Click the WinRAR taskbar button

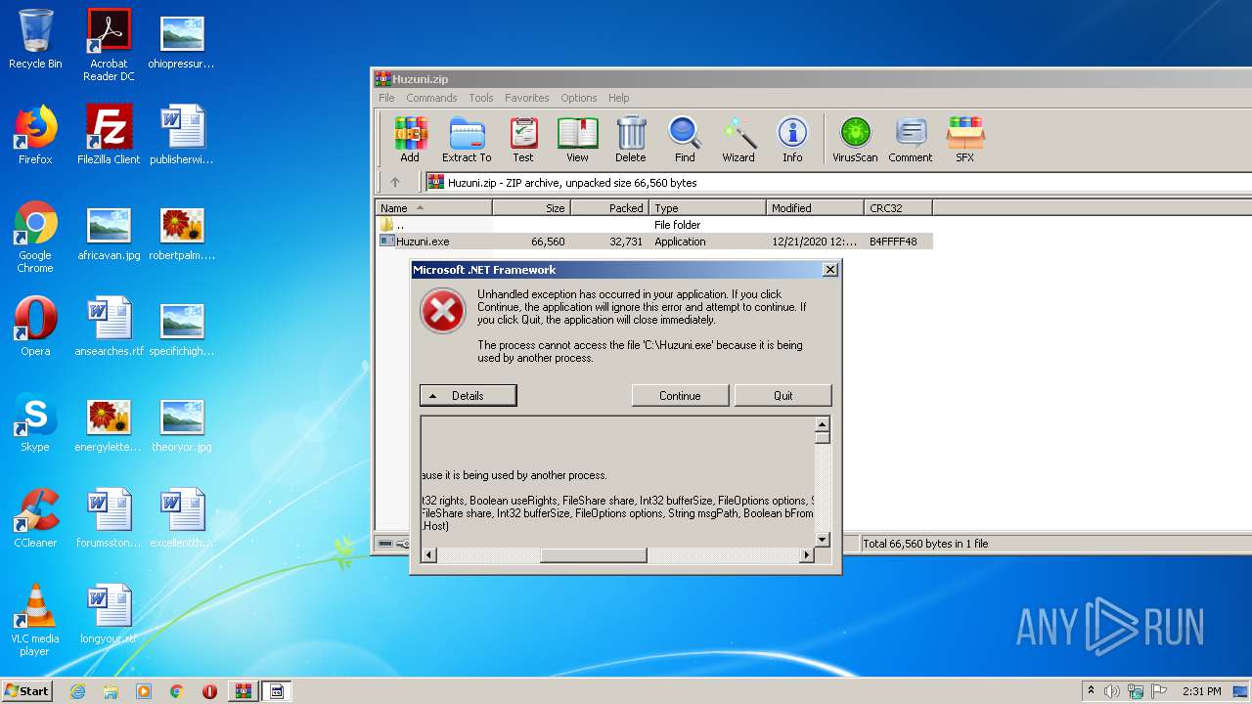(x=243, y=691)
